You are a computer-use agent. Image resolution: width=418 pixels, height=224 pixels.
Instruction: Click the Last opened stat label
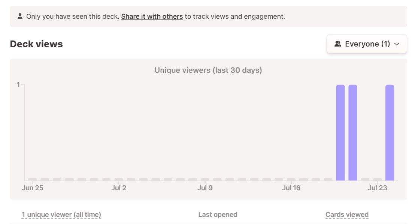(218, 214)
